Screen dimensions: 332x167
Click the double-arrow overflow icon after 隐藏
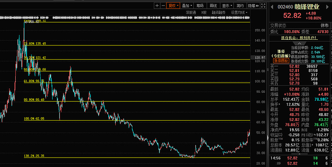coord(258,6)
